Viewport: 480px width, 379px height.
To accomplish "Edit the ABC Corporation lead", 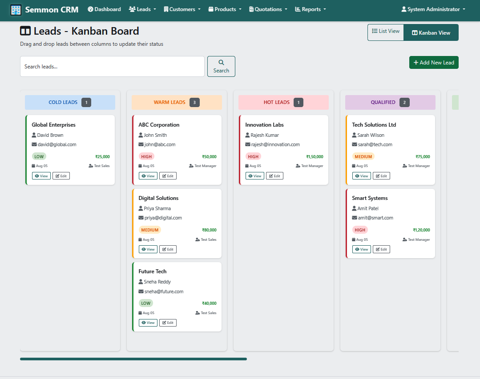I will click(168, 176).
